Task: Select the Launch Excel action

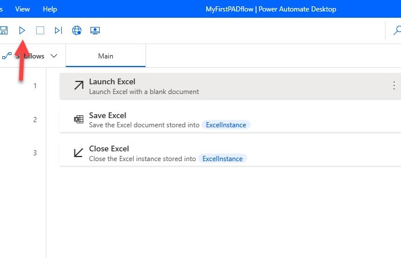Action: click(230, 86)
